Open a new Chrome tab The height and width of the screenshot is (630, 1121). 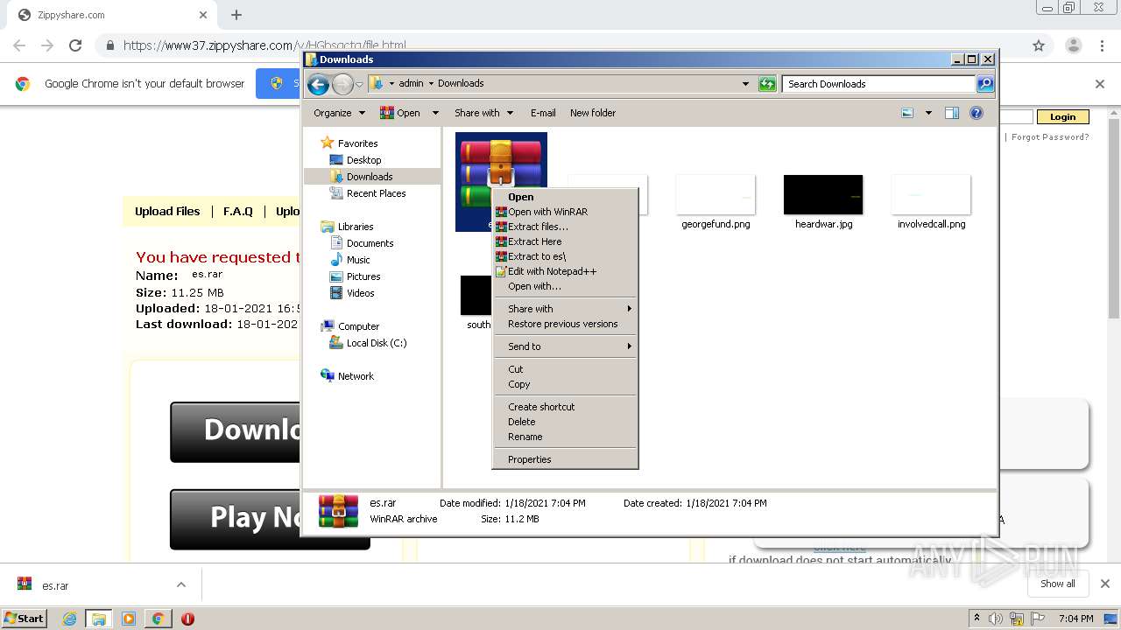236,15
